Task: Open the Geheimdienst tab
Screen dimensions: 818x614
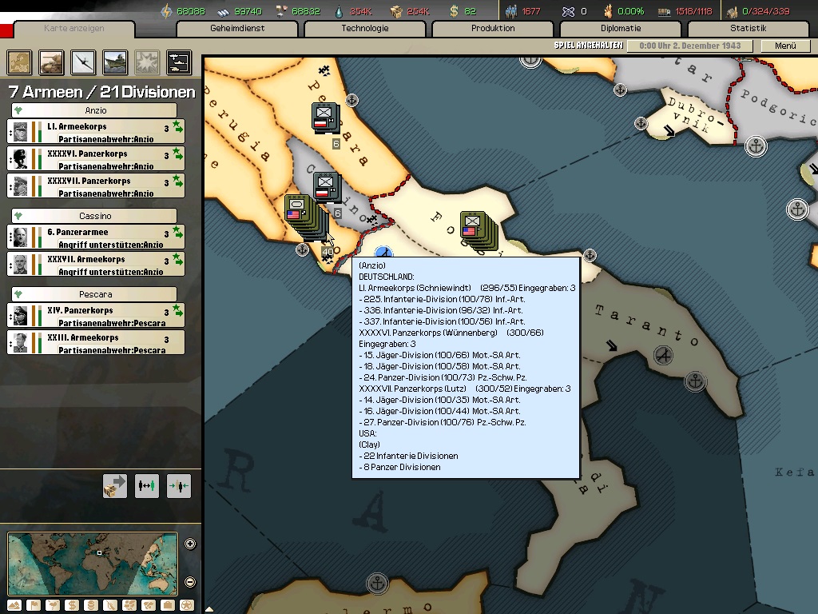Action: pyautogui.click(x=237, y=28)
